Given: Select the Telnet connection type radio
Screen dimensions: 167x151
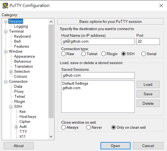Looking at the screenshot, I should pos(83,54).
